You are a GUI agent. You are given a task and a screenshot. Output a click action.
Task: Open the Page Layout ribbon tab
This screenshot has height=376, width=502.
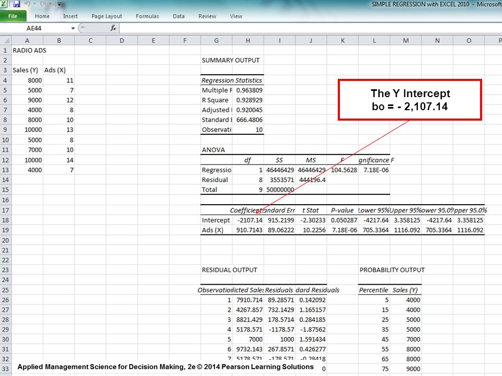(107, 16)
